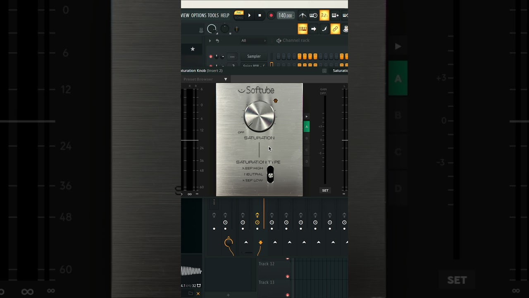
Task: Click the Channel rack undo arrow icon
Action: coord(217,41)
